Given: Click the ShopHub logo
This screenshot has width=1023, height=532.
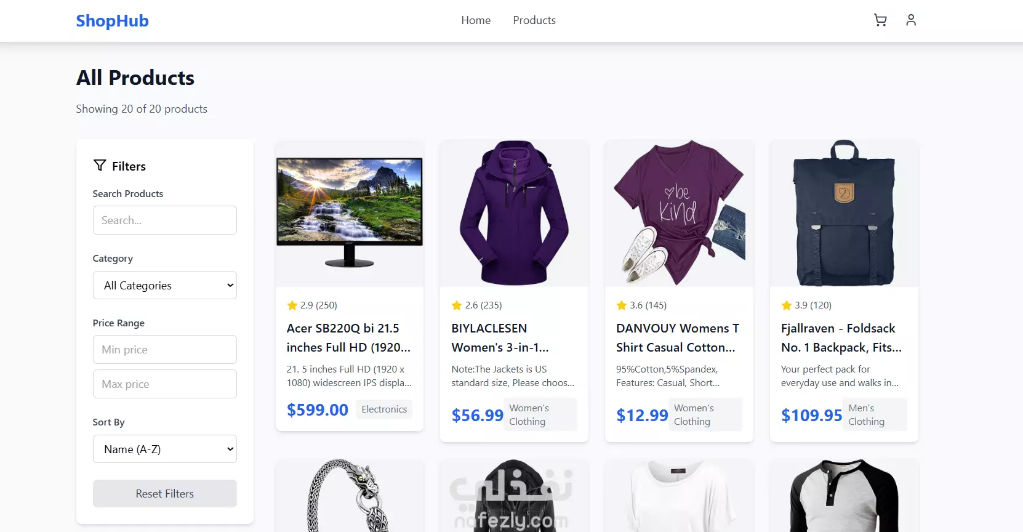Looking at the screenshot, I should (112, 20).
